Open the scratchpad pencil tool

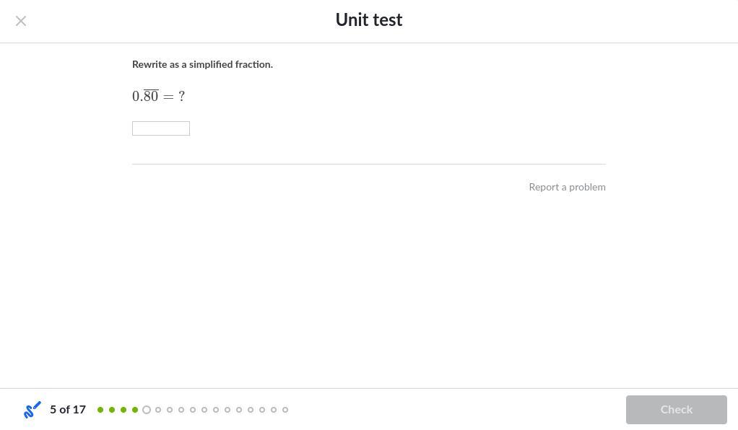point(32,410)
